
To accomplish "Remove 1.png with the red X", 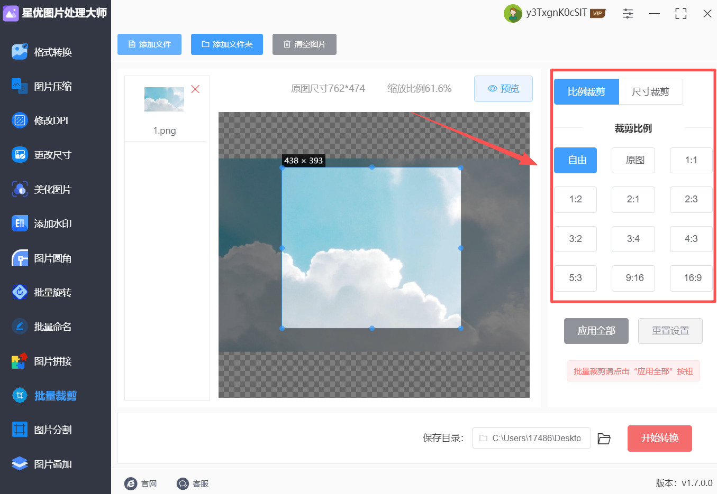I will tap(195, 89).
